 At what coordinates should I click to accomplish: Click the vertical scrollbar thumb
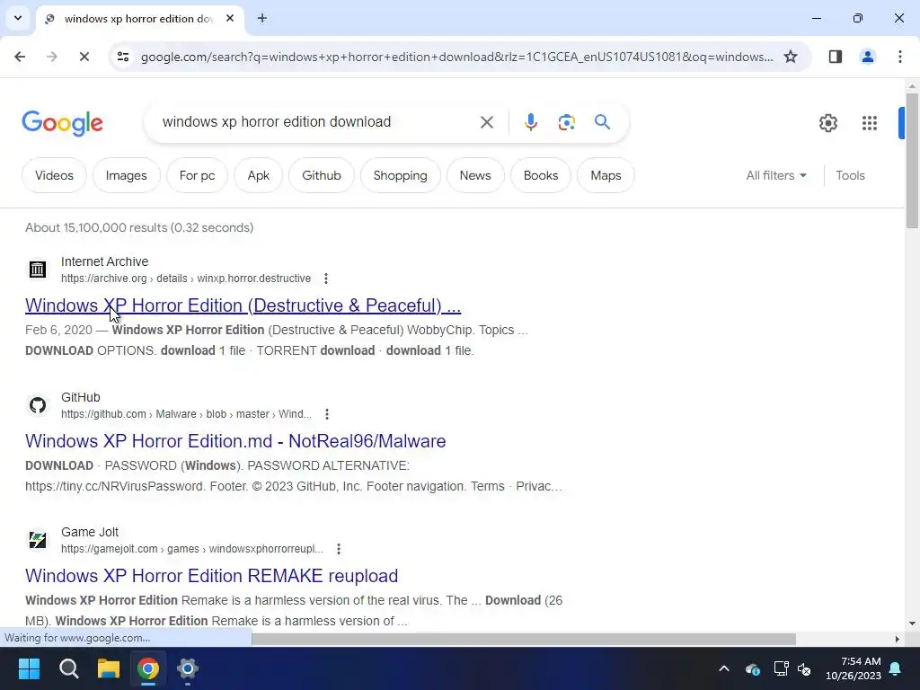tap(912, 160)
